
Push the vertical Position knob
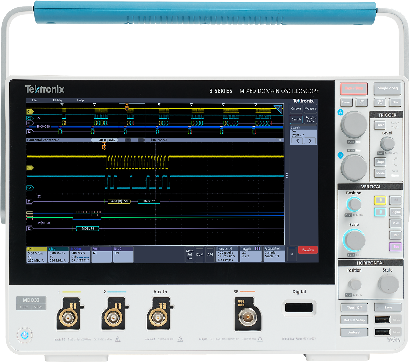354,204
